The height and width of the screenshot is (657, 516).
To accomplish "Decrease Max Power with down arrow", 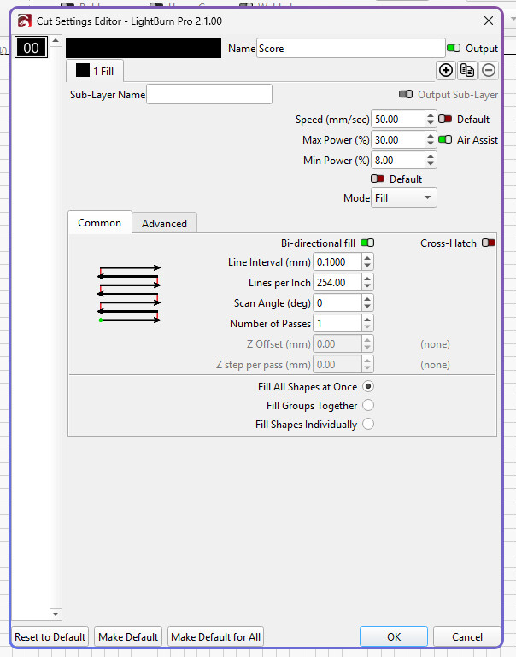I will (431, 144).
